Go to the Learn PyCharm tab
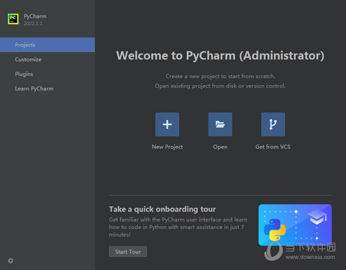The width and height of the screenshot is (346, 270). (47, 88)
